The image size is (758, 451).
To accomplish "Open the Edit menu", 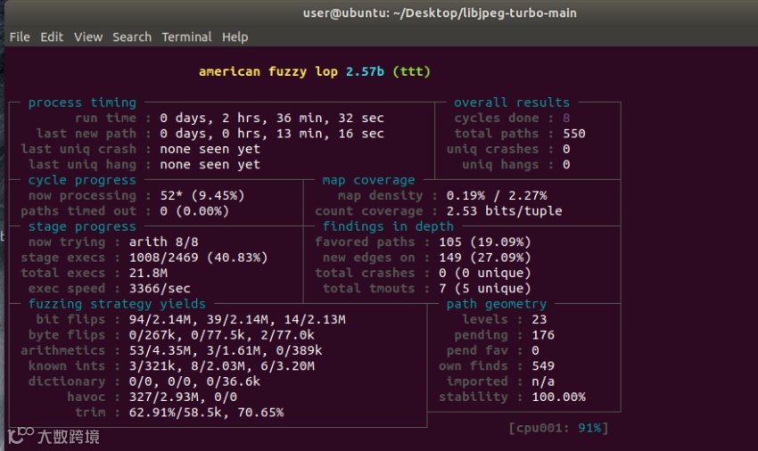I will pyautogui.click(x=52, y=37).
